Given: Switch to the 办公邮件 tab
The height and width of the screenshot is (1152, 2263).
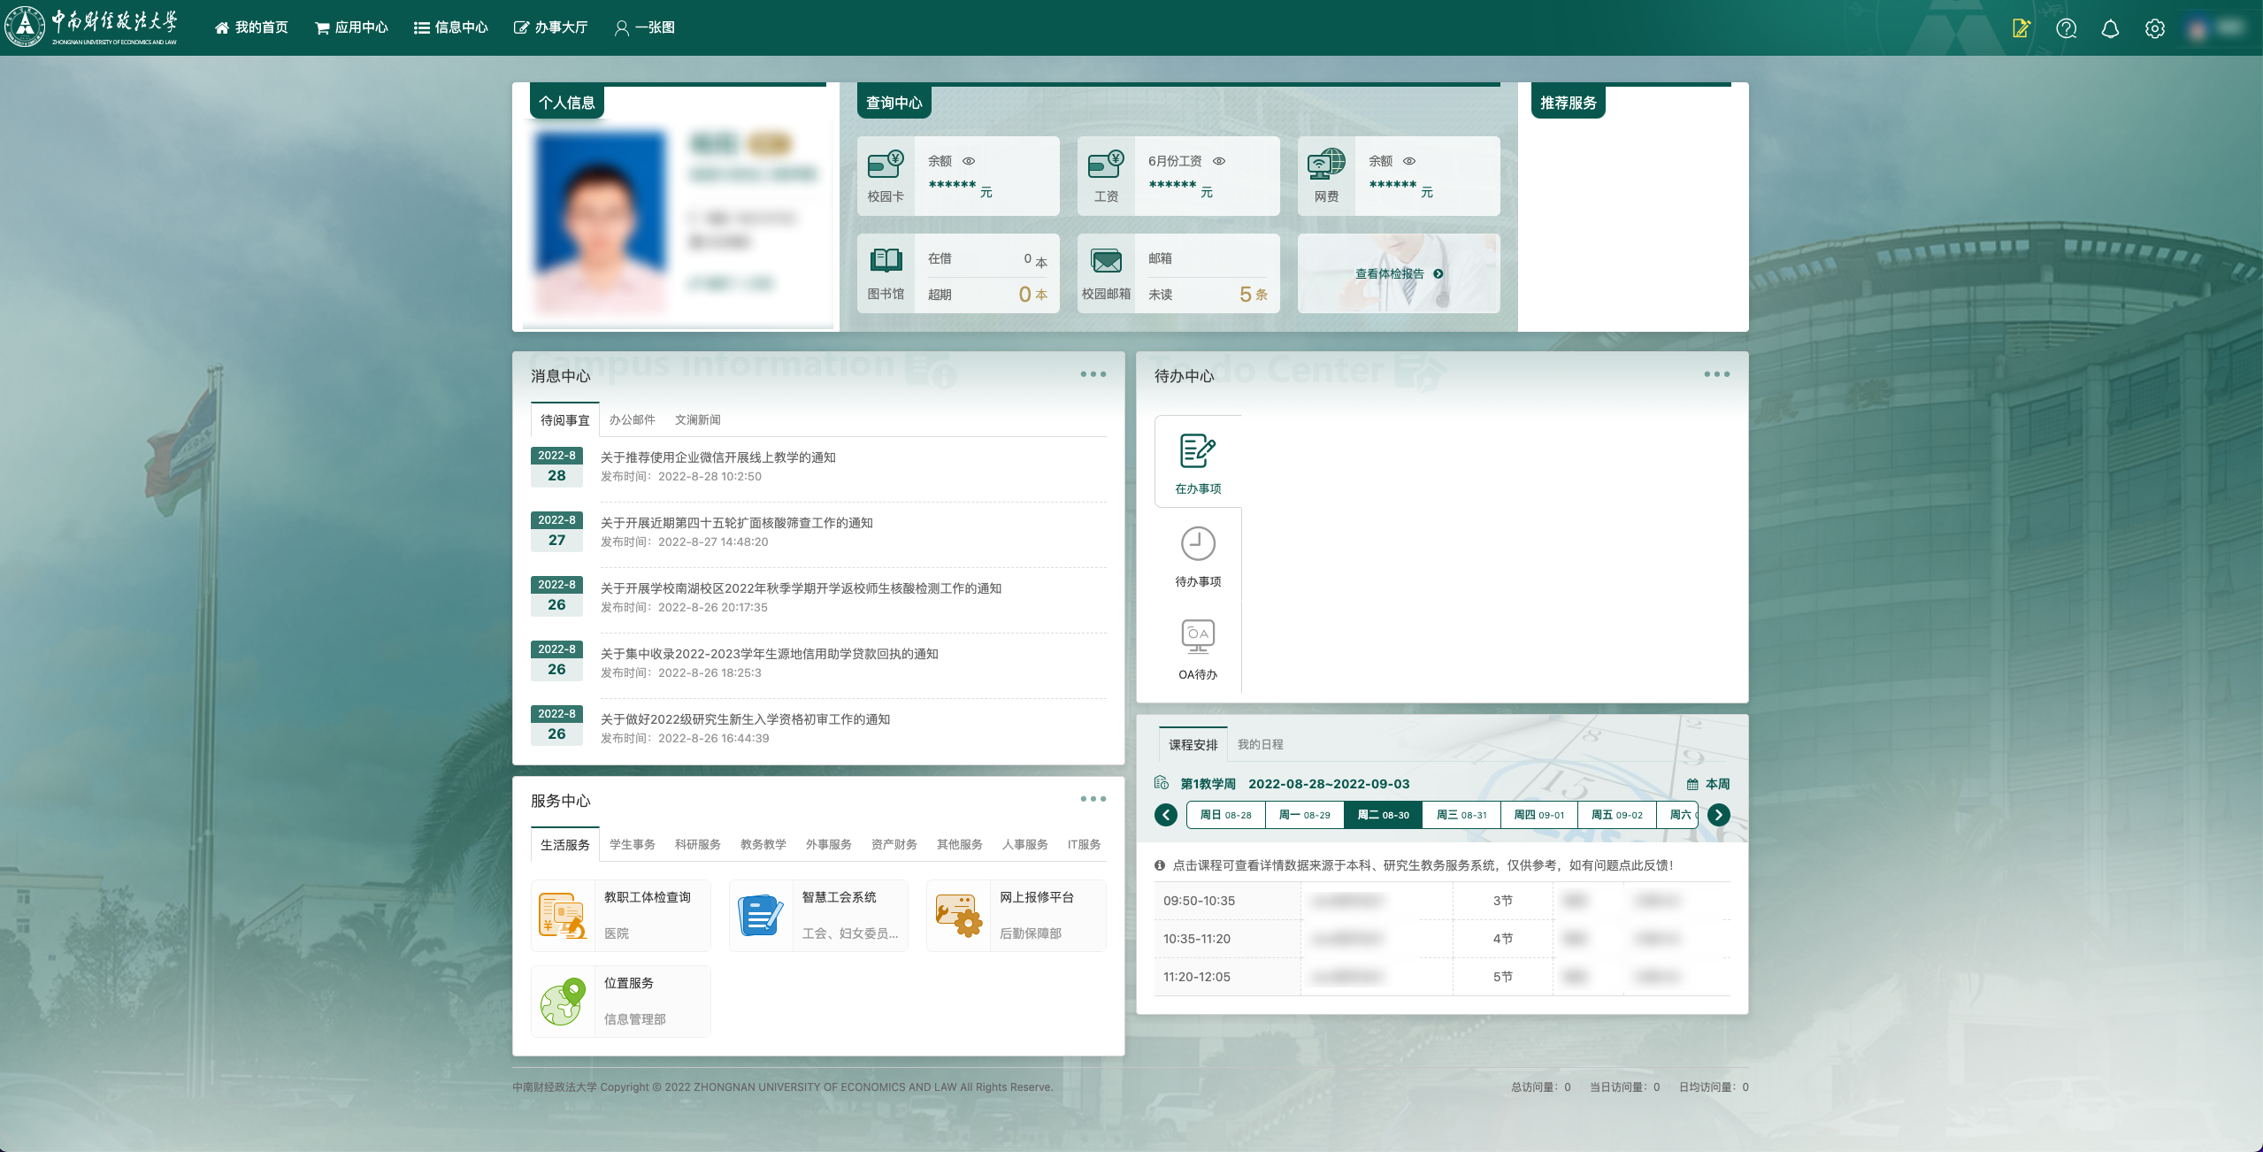Looking at the screenshot, I should point(632,419).
